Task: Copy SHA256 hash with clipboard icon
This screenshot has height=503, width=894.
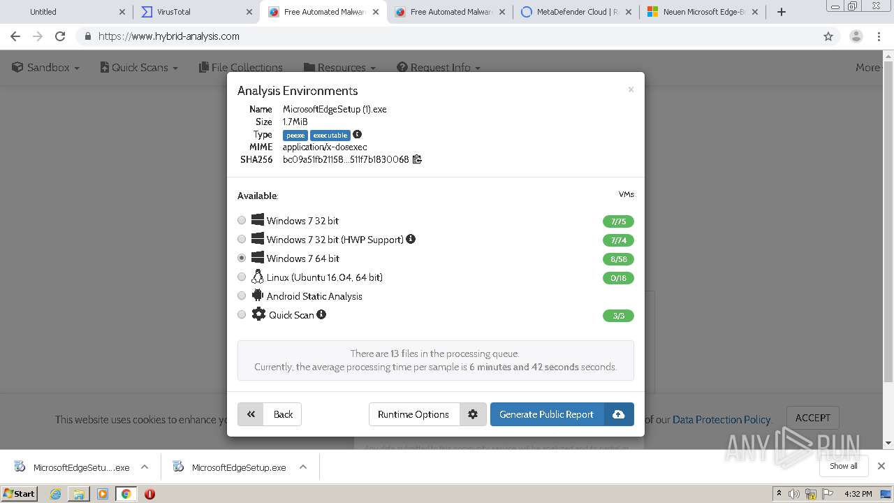Action: pos(417,159)
